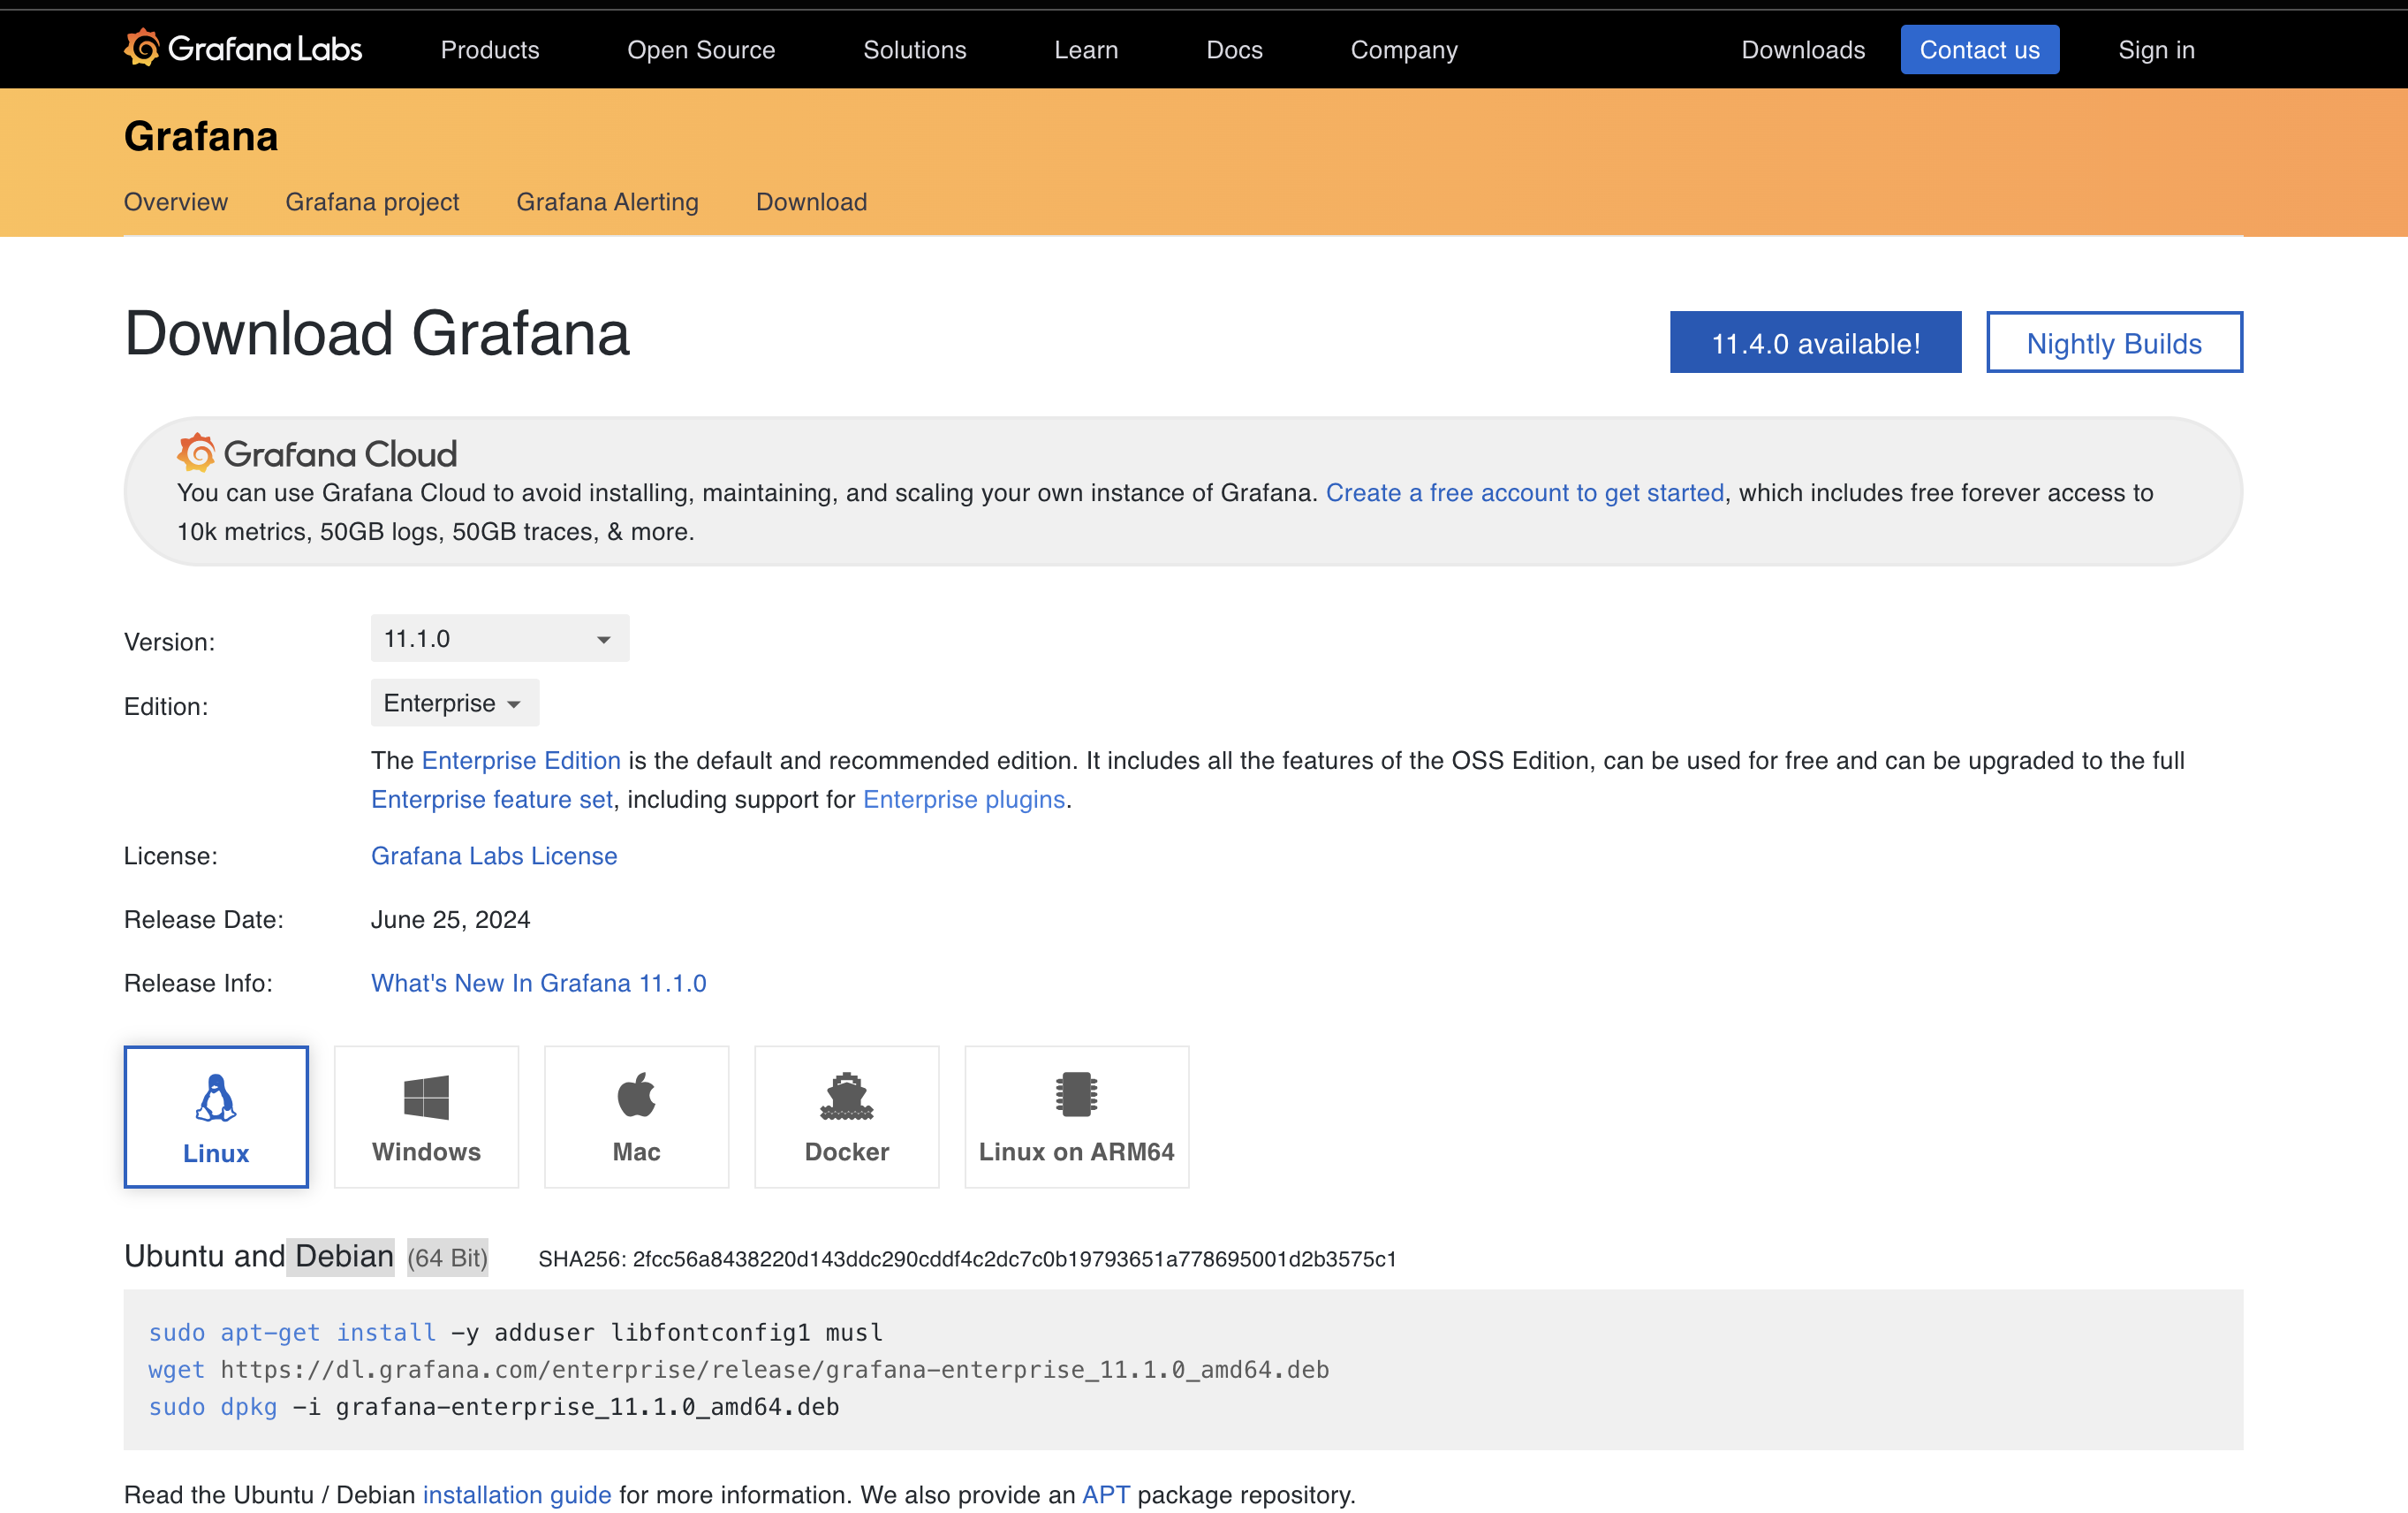The width and height of the screenshot is (2408, 1513).
Task: Follow Create a free account link
Action: 1524,493
